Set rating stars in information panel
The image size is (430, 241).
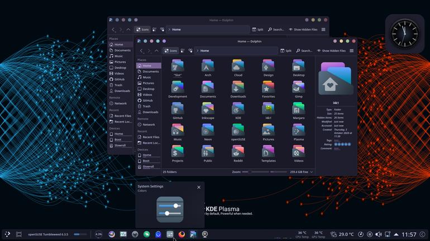(342, 144)
